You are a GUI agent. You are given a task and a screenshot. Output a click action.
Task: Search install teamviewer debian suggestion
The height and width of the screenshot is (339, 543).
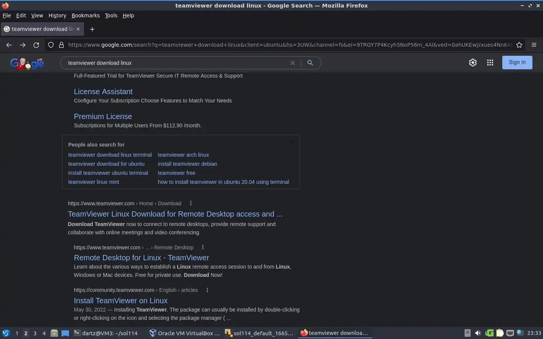(187, 164)
